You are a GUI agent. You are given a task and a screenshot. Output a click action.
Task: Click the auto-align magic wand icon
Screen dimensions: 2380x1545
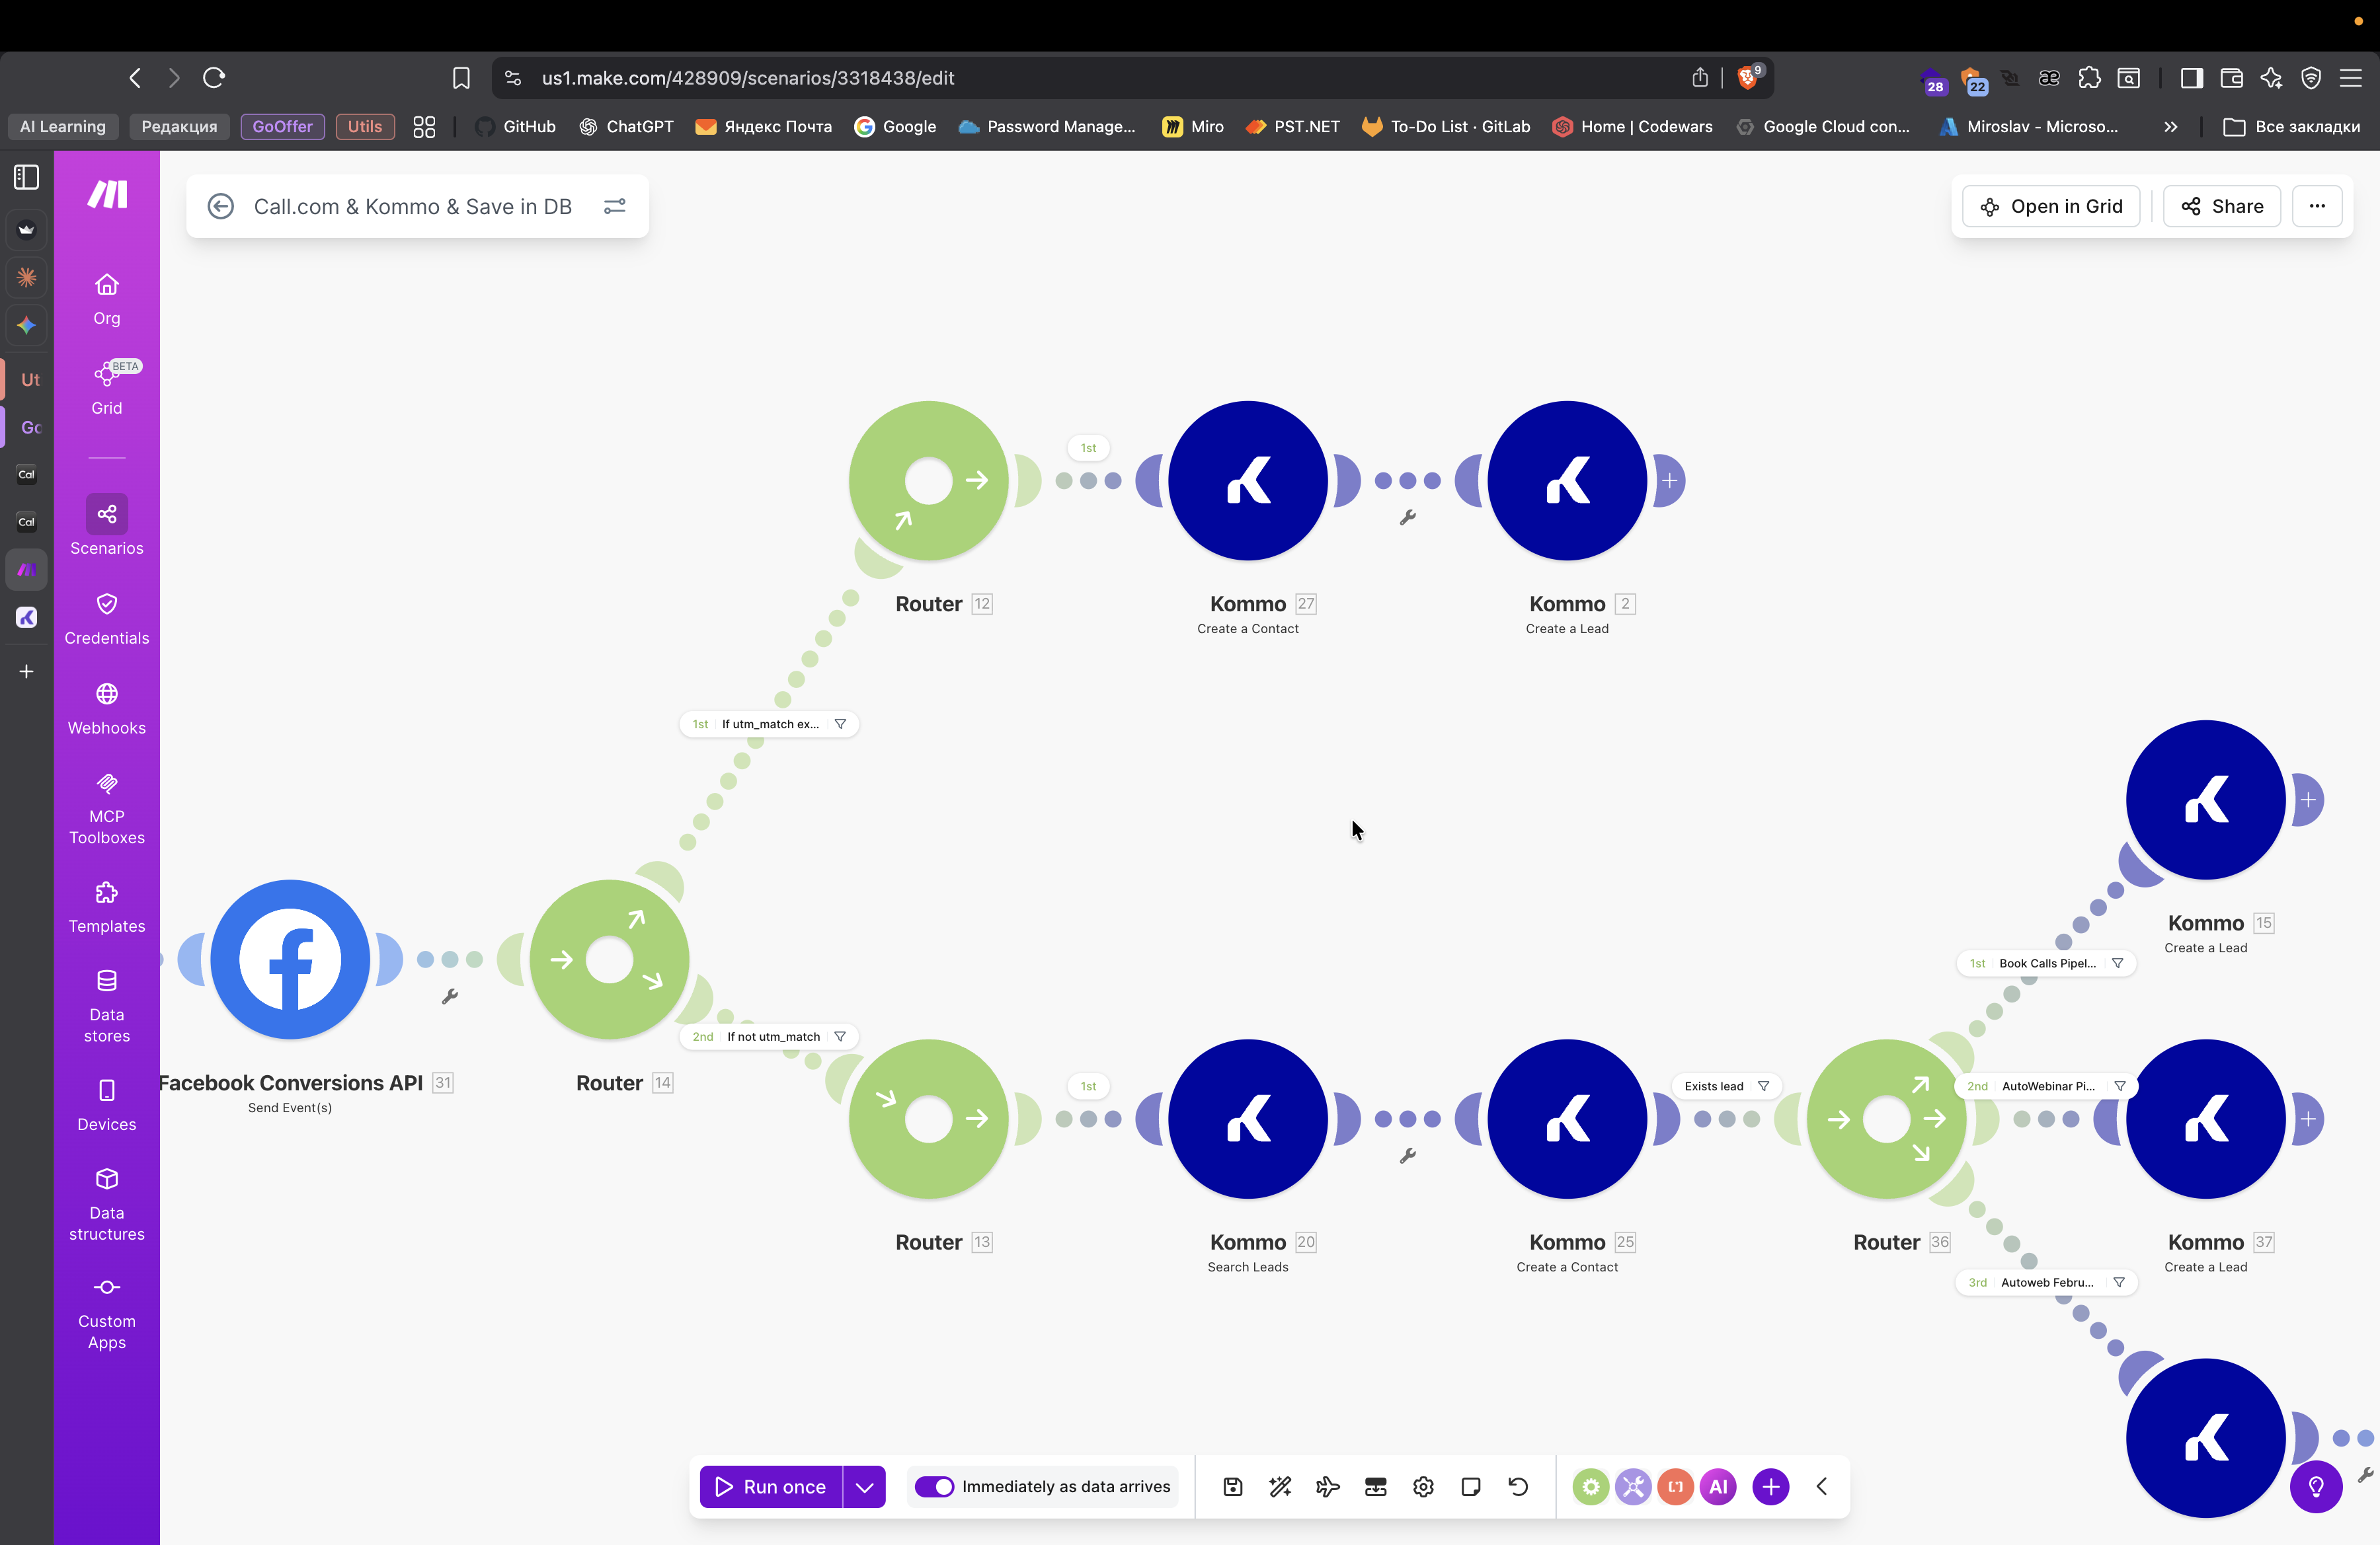(x=1280, y=1486)
